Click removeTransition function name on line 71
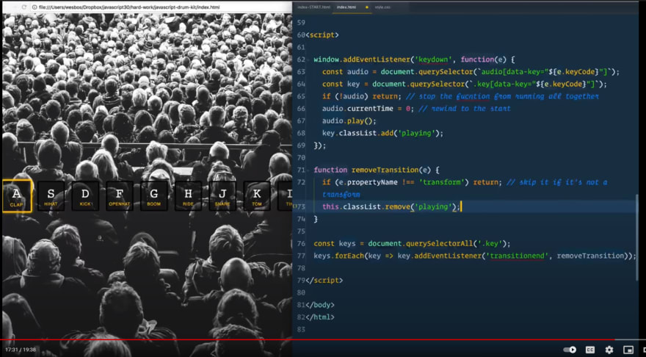This screenshot has height=357, width=646. click(x=385, y=170)
